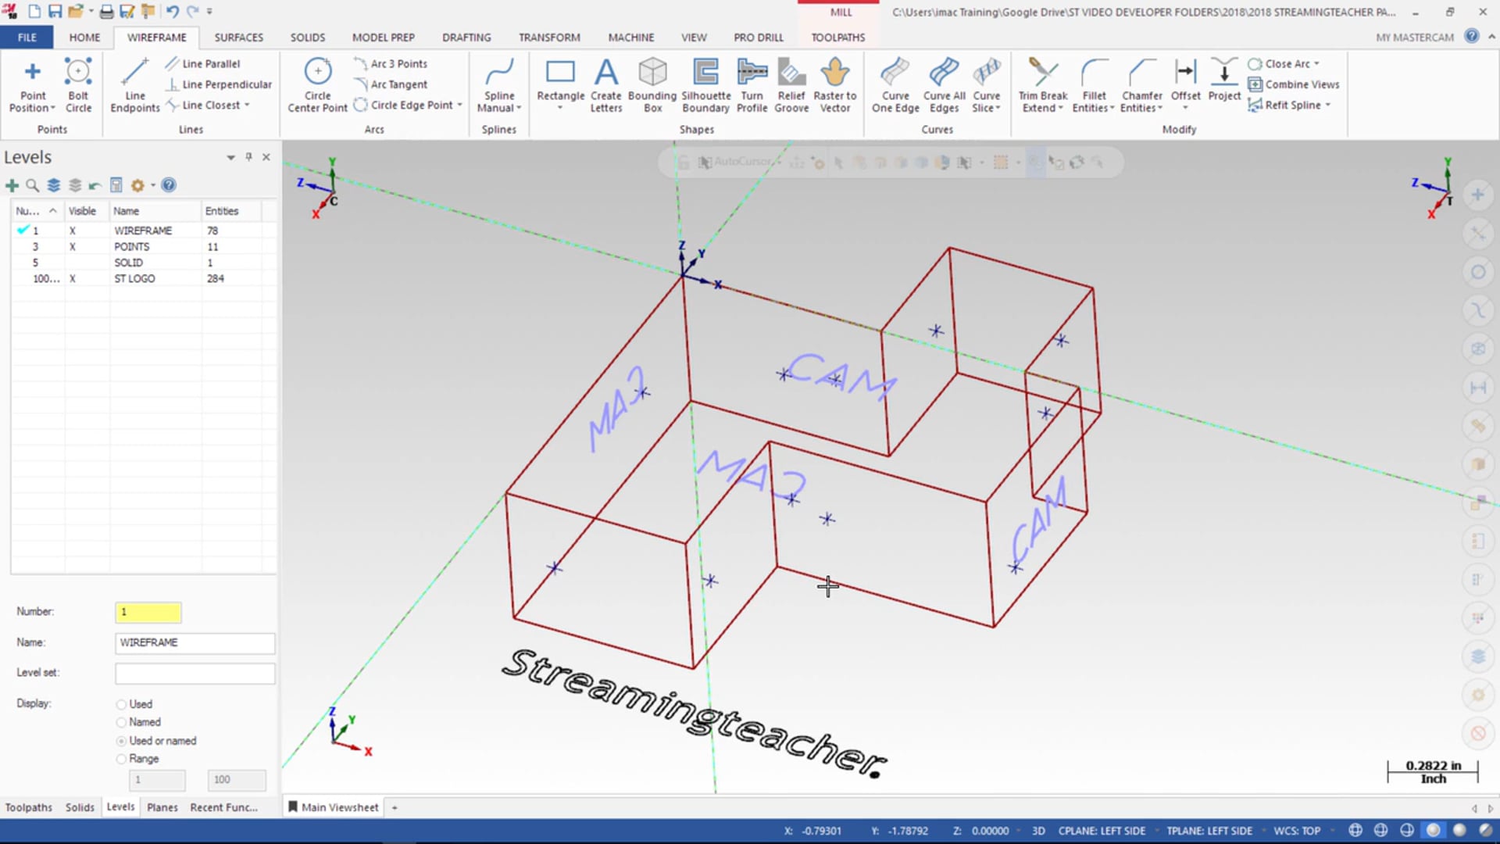Open the TOOLPATHS menu
Screen dimensions: 1500x844
[x=837, y=37]
